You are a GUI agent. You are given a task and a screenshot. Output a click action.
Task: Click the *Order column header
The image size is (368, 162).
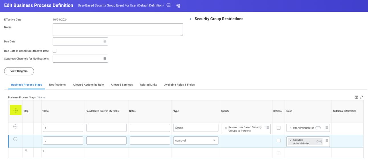point(46,111)
